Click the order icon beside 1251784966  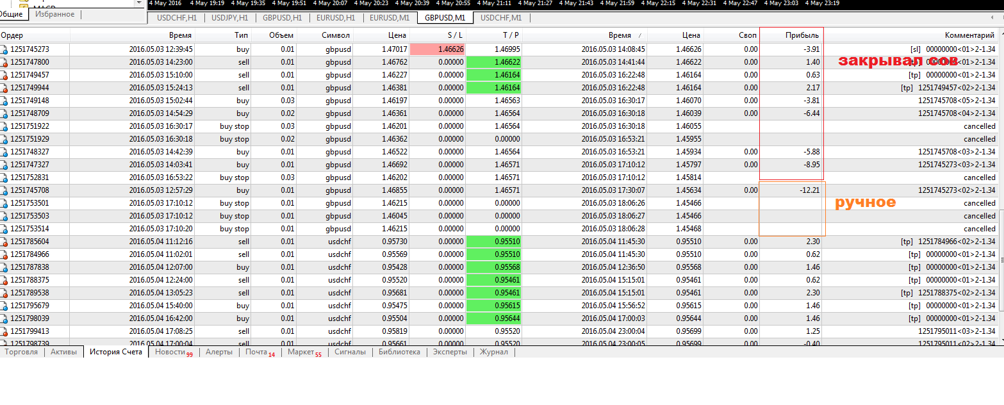point(4,254)
